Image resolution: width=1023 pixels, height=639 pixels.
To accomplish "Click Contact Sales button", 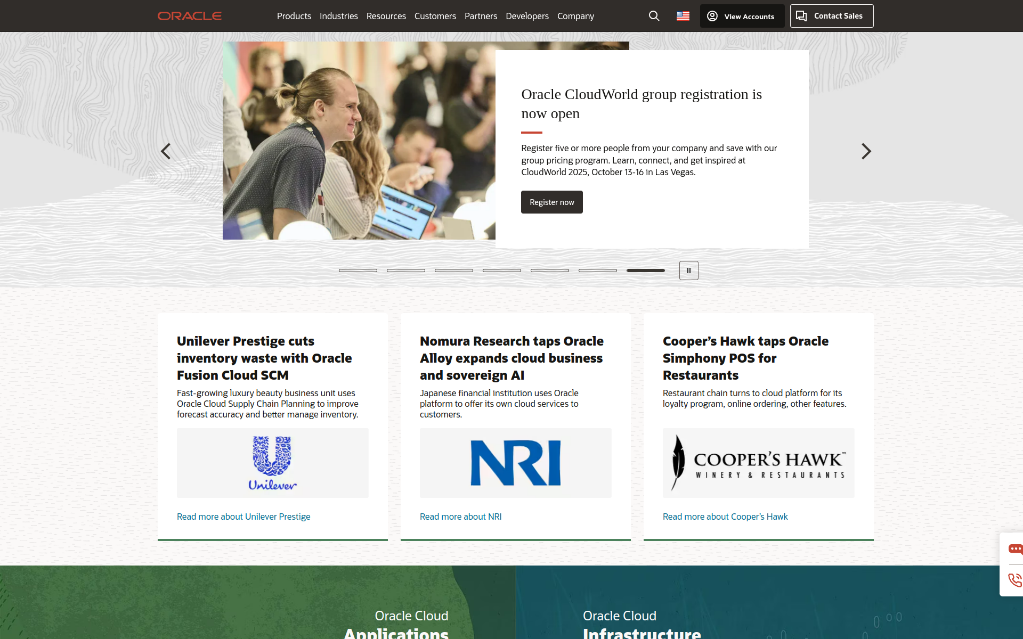I will click(x=832, y=16).
